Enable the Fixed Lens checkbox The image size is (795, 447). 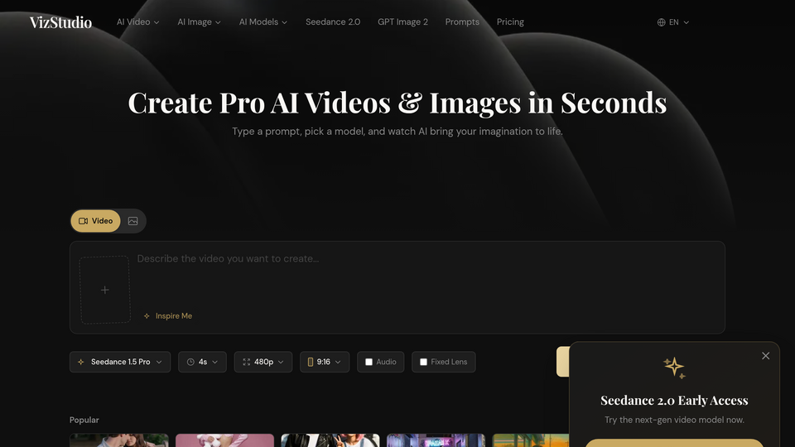[424, 362]
